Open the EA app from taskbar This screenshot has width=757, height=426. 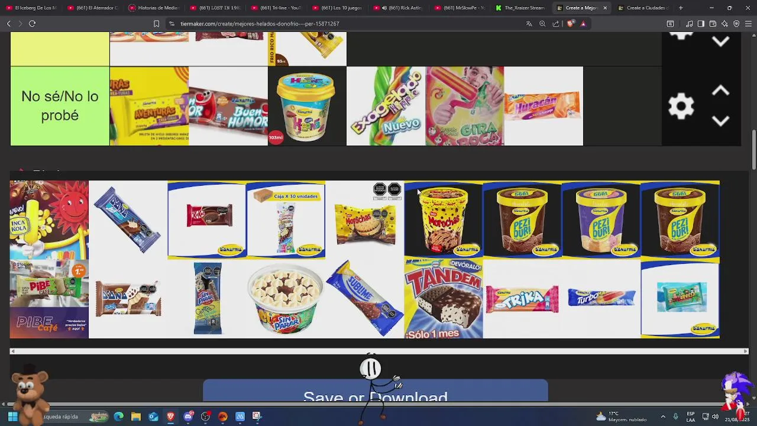pos(223,417)
